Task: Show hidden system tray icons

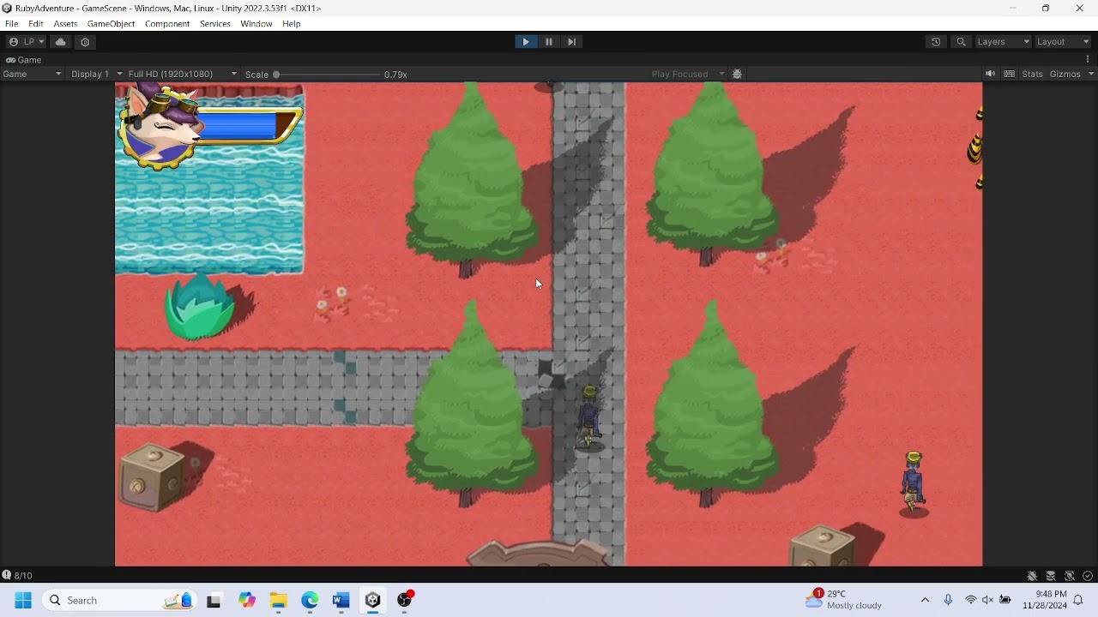Action: tap(925, 600)
